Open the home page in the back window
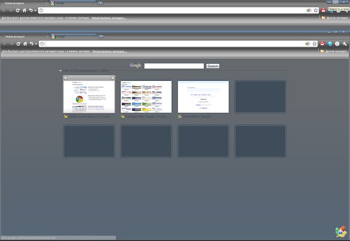This screenshot has height=241, width=350. pos(24,10)
